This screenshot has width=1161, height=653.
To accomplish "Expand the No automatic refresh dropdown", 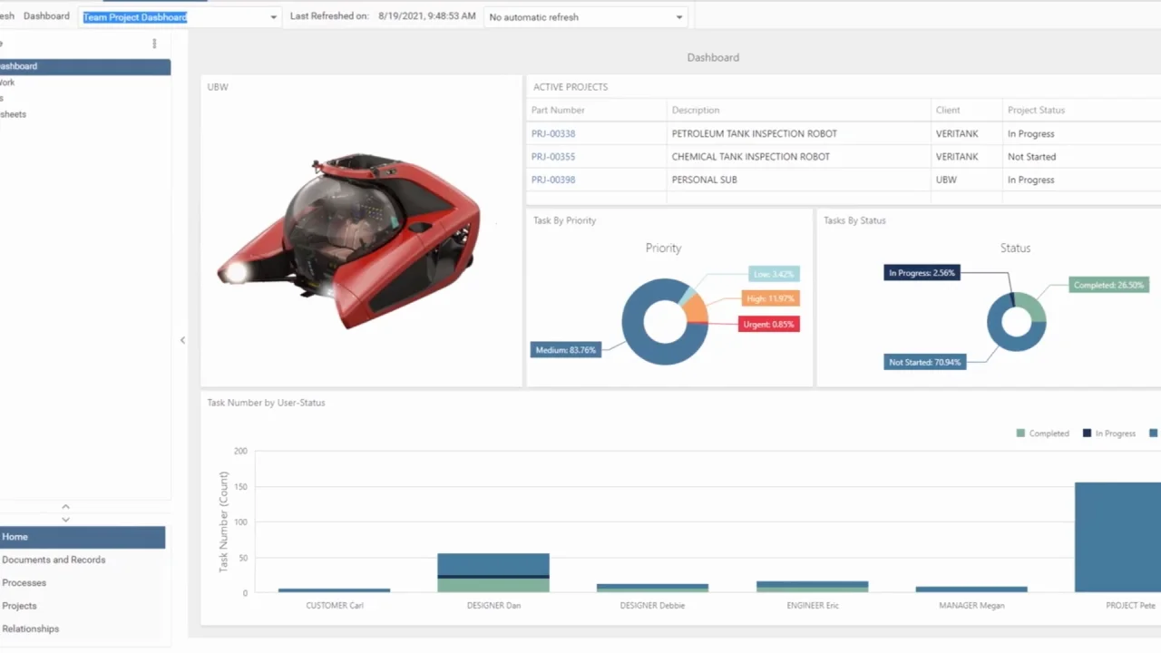I will [x=678, y=17].
